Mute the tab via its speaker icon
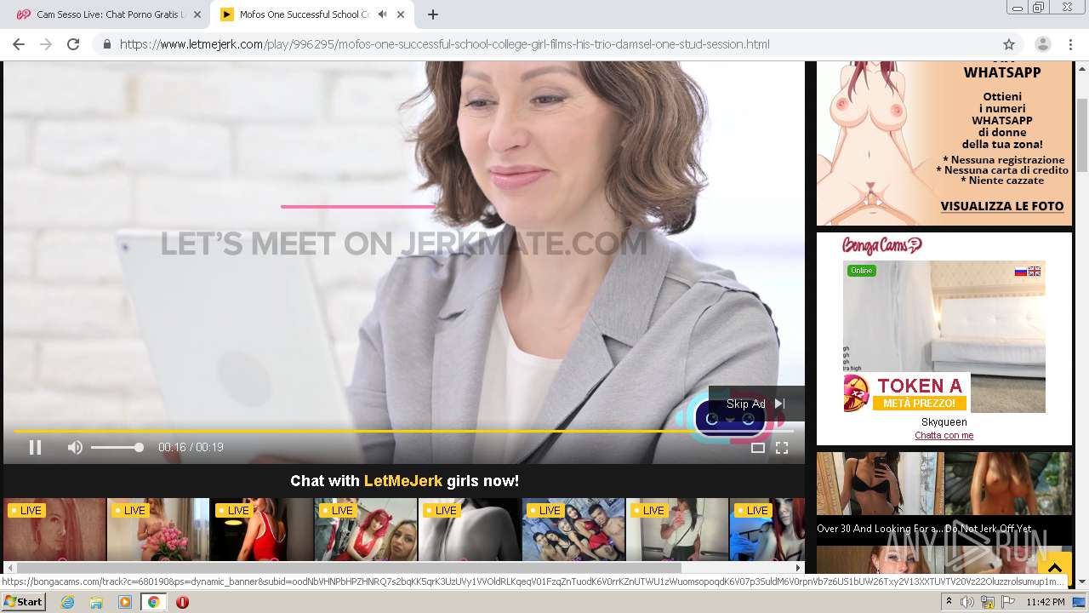Screen dimensions: 1089x613 (x=382, y=14)
